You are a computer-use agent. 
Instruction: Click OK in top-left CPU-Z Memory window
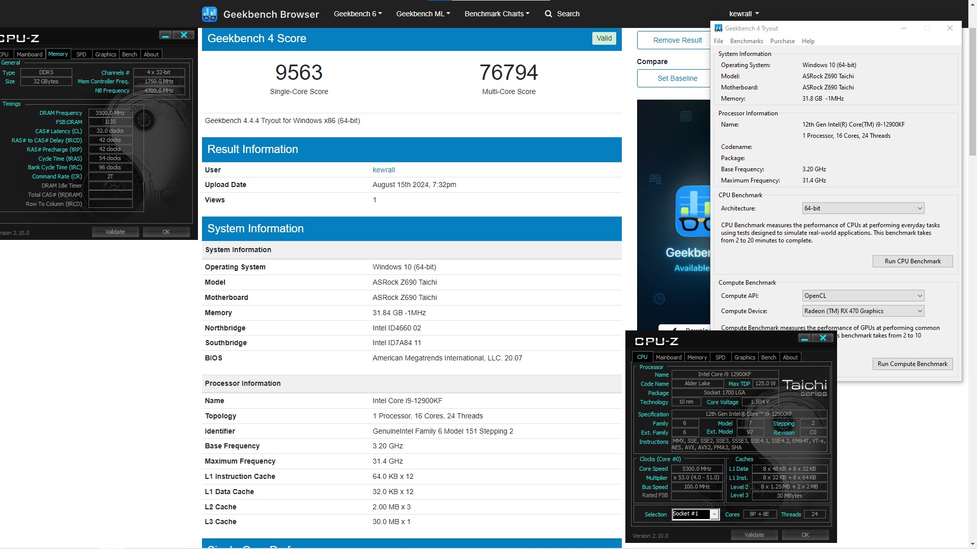(x=166, y=232)
